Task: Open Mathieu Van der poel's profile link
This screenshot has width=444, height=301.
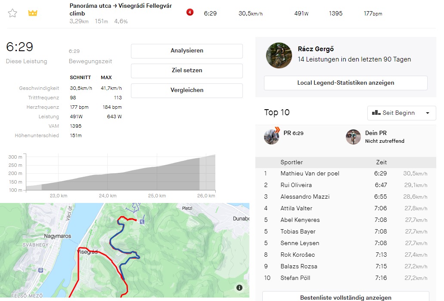Action: pos(310,174)
